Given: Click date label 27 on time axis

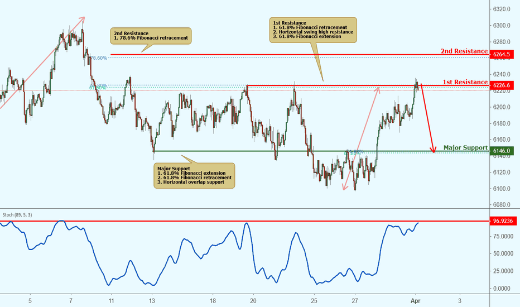Looking at the screenshot, I should (355, 301).
